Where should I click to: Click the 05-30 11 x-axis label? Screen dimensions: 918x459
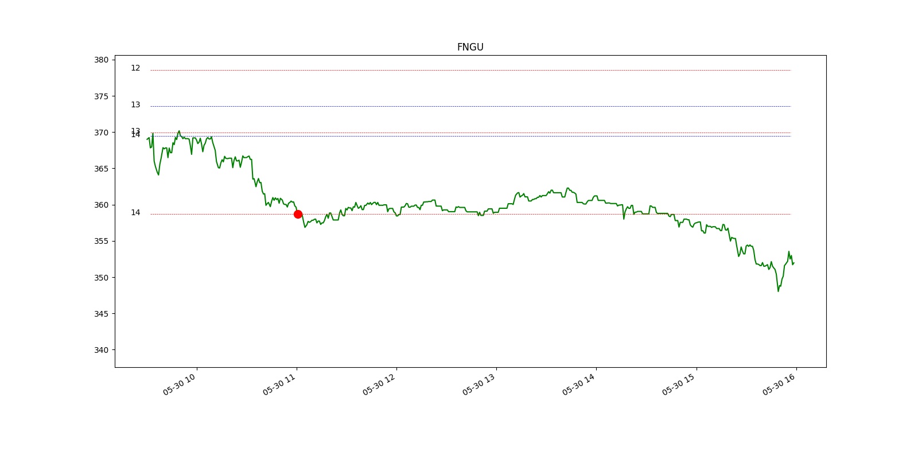[x=279, y=384]
